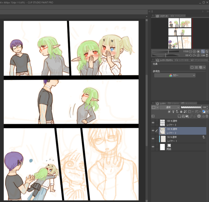209x202 pixels.
Task: Check the 用紙 layer selection checkbox
Action: [x=157, y=147]
